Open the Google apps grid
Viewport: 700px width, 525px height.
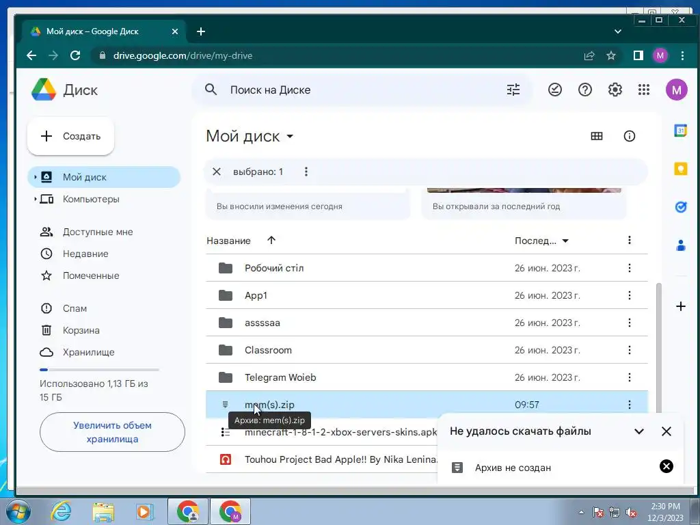644,90
